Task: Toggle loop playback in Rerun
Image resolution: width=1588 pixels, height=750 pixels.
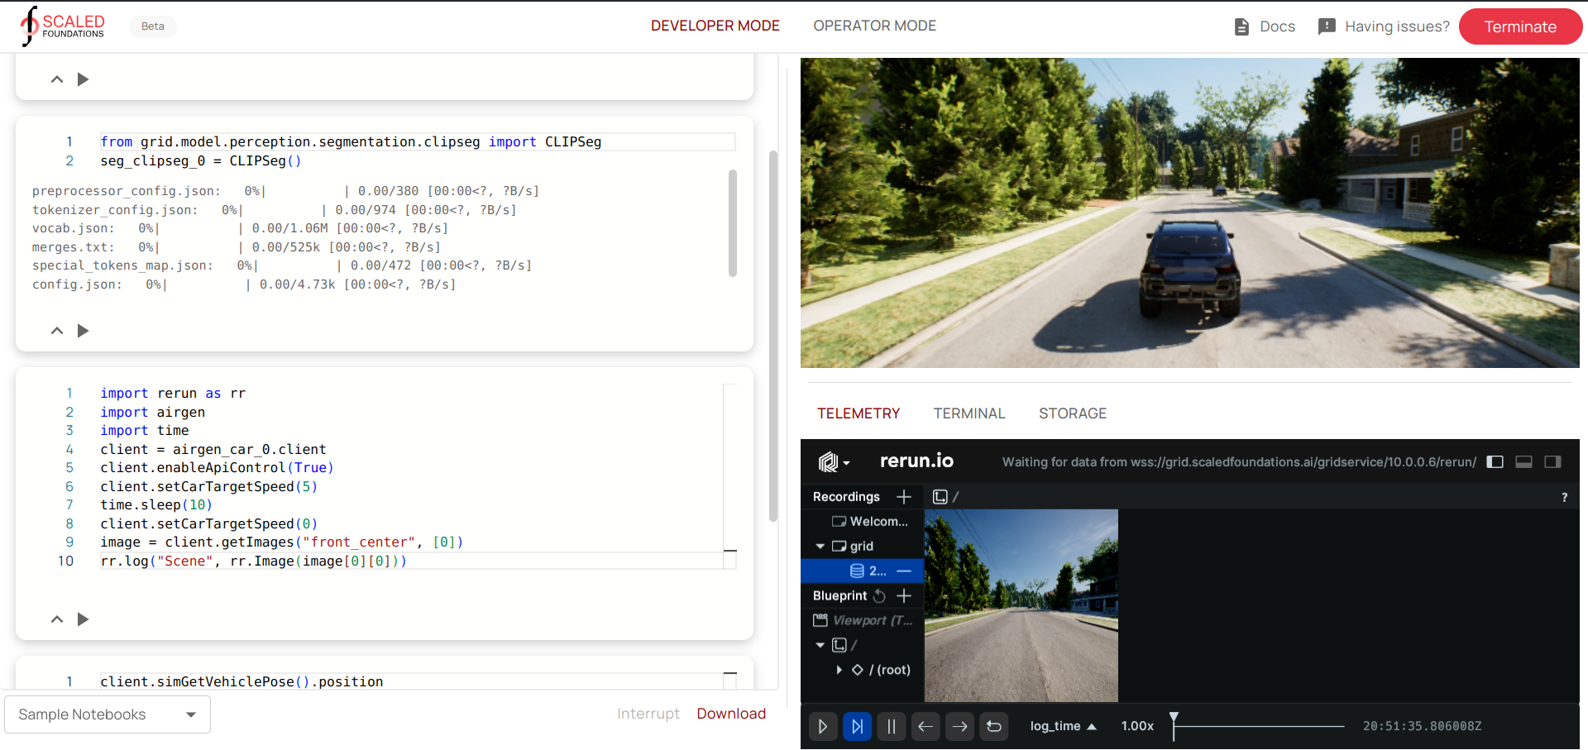Action: [x=994, y=726]
